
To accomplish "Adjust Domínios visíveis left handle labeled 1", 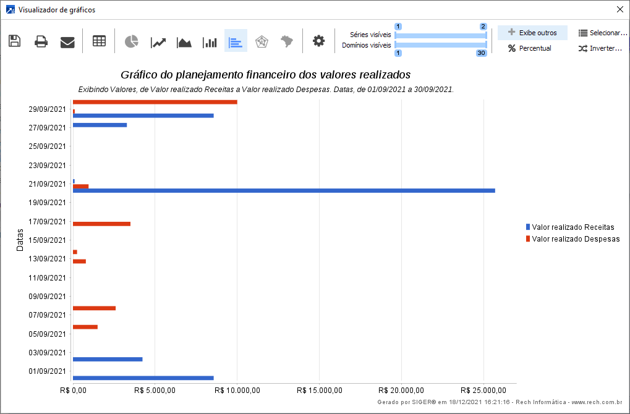I will [398, 53].
